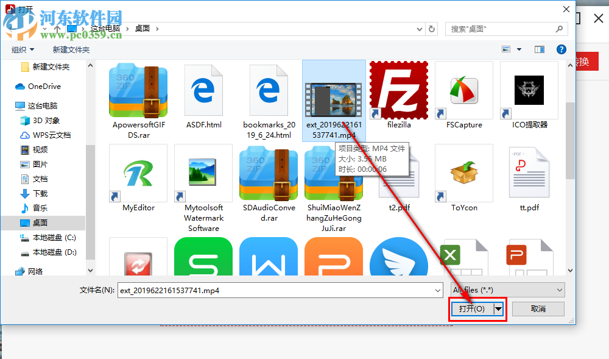
Task: Select the blue WPS Writer W icon
Action: coord(269,257)
